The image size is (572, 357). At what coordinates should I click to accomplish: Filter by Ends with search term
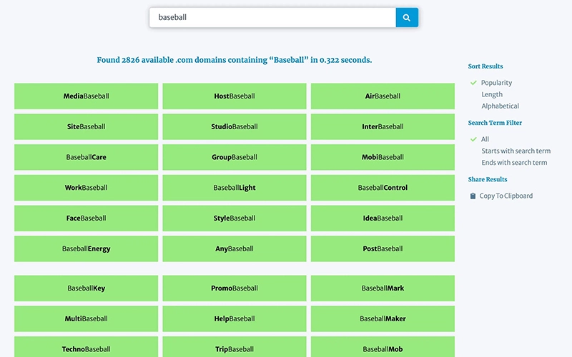click(x=514, y=163)
